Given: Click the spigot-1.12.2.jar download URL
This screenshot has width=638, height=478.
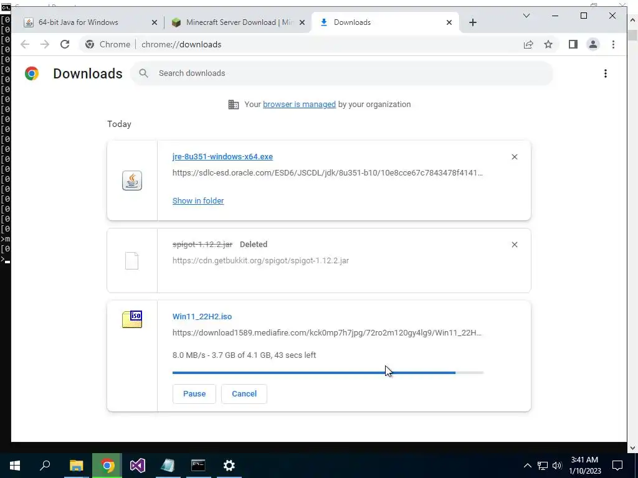Looking at the screenshot, I should (x=260, y=261).
